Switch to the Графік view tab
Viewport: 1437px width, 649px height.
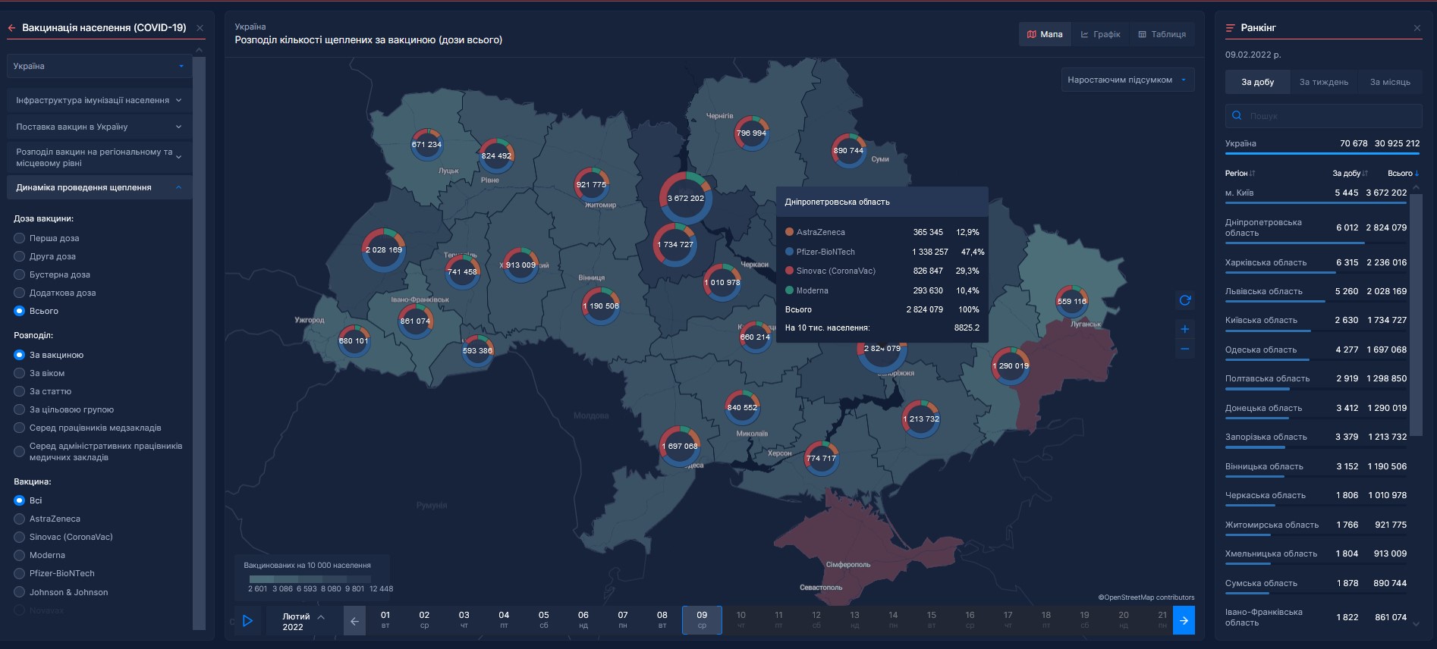1100,34
